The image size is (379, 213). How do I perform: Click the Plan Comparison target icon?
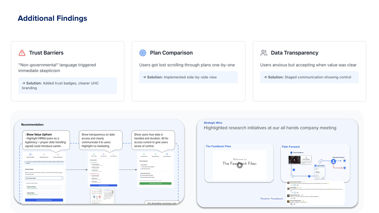(143, 53)
